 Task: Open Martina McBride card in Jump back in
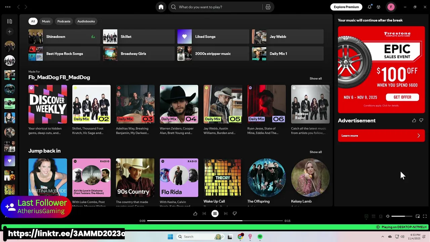48,178
